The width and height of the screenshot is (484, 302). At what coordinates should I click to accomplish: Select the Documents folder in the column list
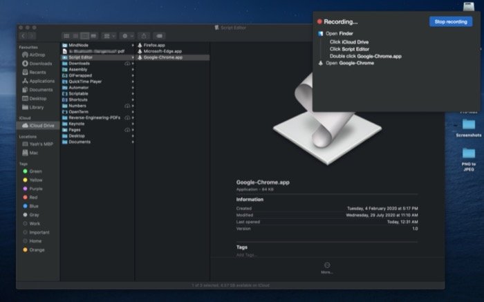(x=98, y=142)
